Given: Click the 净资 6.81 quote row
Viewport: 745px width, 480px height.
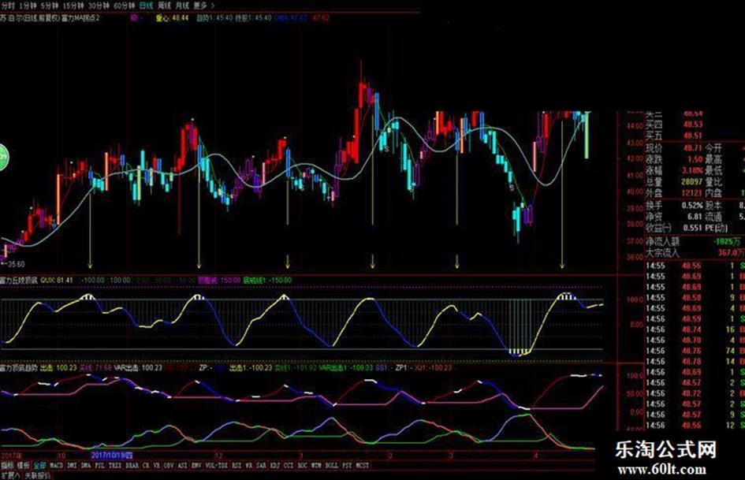Looking at the screenshot, I should (674, 217).
